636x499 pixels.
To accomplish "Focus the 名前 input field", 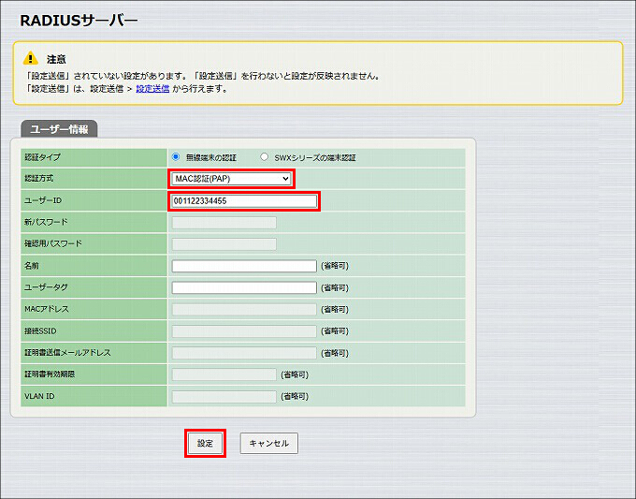I will coord(244,266).
